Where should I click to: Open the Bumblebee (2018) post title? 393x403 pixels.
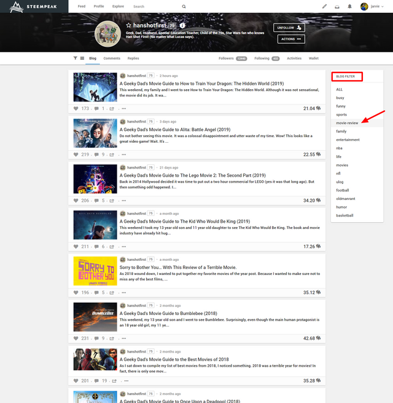tap(168, 313)
